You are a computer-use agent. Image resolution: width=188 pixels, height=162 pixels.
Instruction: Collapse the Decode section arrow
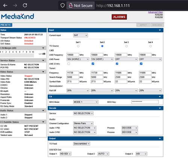pyautogui.click(x=160, y=108)
